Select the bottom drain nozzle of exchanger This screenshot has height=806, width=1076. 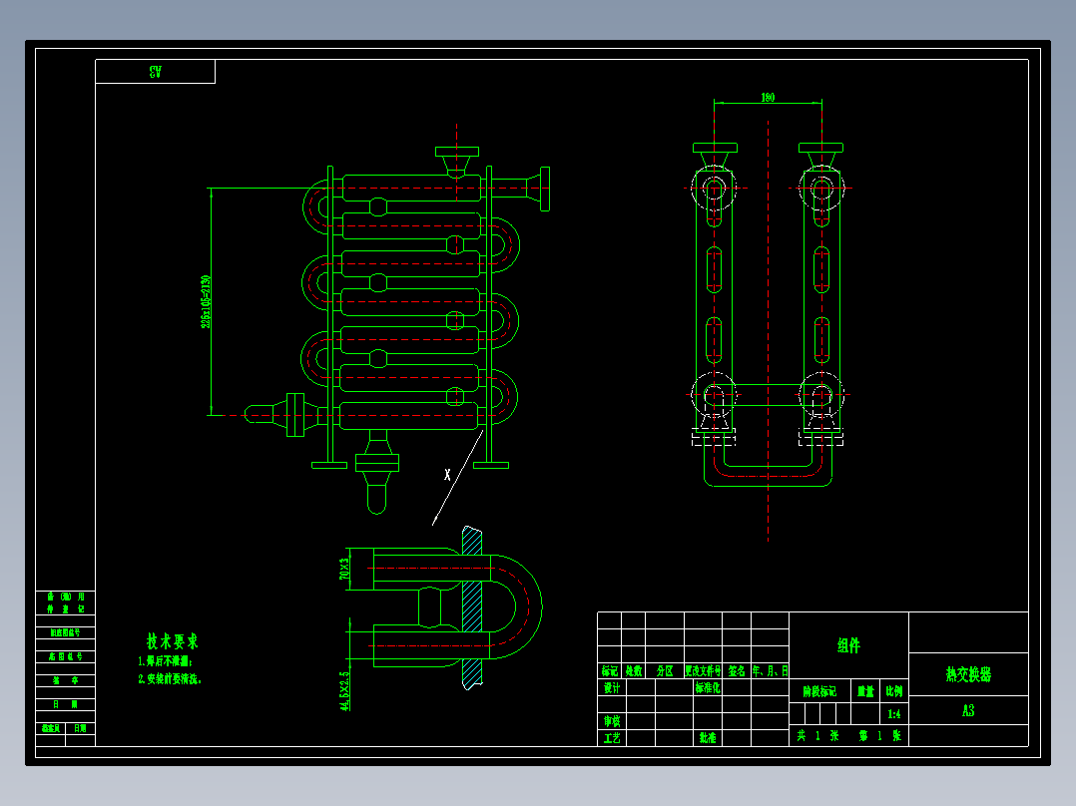[377, 473]
